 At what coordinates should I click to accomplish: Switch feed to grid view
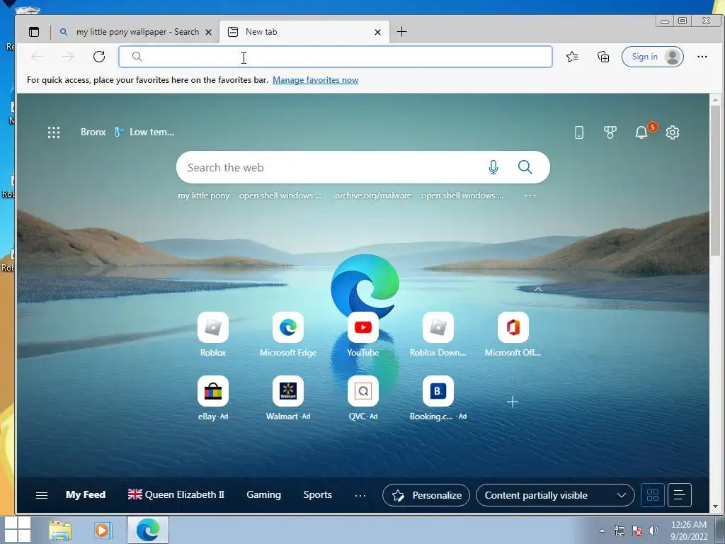tap(652, 495)
